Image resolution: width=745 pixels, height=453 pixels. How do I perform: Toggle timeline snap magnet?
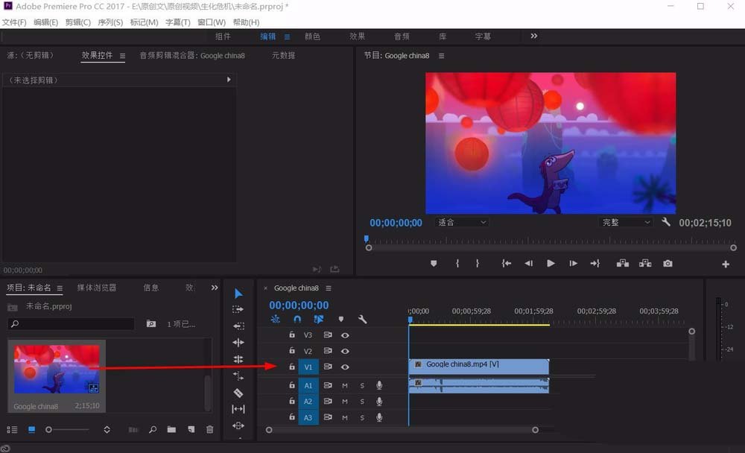[x=297, y=320]
